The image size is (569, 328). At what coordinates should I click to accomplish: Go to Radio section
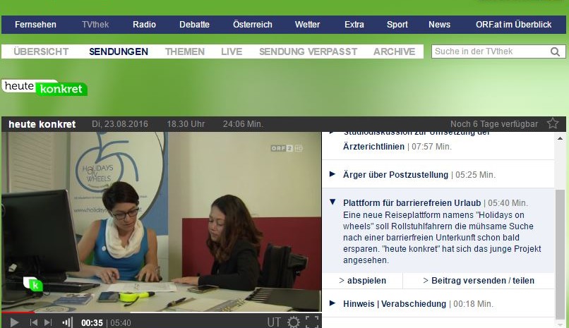point(144,25)
